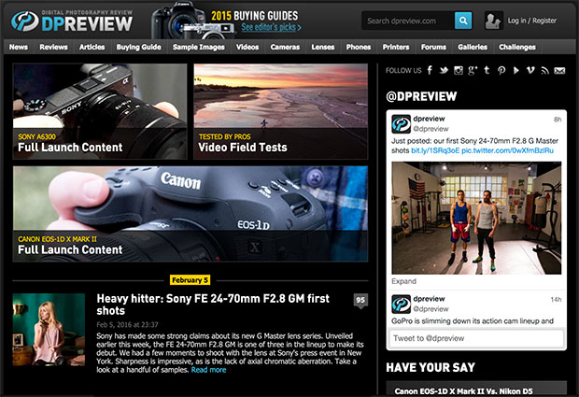
Task: Open the email newsletter envelope icon
Action: pos(559,71)
